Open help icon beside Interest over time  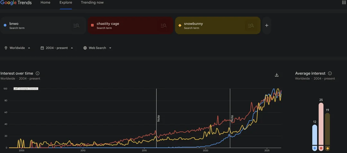(x=38, y=73)
